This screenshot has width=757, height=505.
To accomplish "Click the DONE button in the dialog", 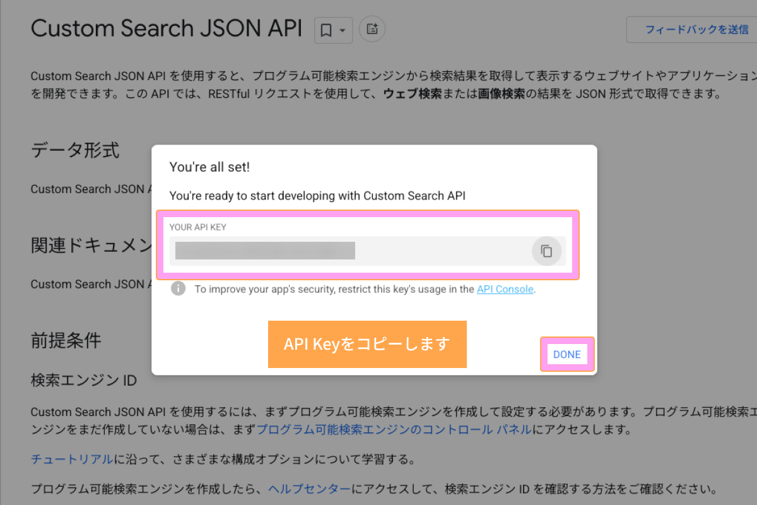I will click(567, 354).
